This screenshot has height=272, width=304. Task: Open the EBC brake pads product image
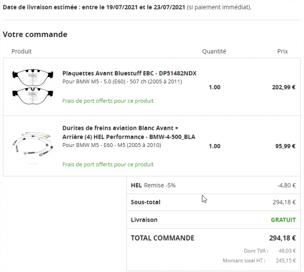tap(33, 87)
